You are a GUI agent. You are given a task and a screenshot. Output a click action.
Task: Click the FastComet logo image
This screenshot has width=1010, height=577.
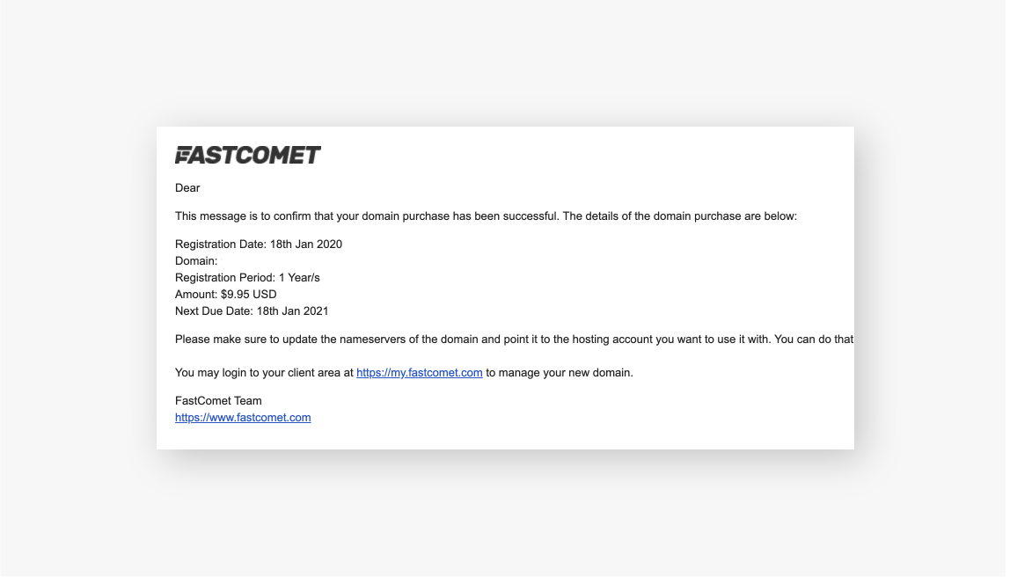click(248, 156)
